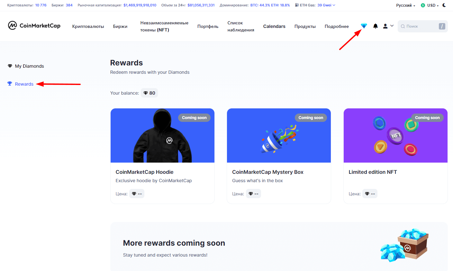This screenshot has height=271, width=453.
Task: Open the Криптовалюты menu
Action: [x=88, y=26]
